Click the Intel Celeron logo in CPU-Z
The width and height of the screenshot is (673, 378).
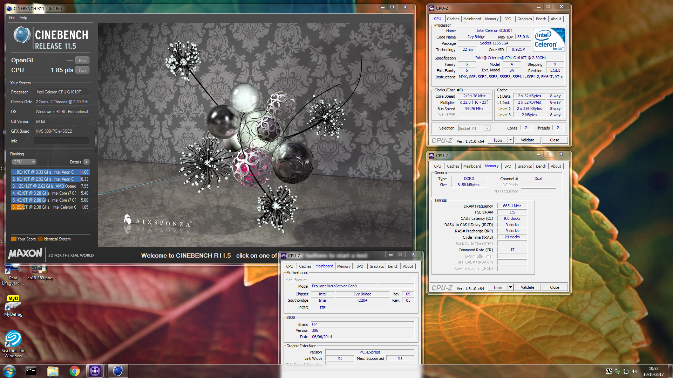click(x=549, y=40)
